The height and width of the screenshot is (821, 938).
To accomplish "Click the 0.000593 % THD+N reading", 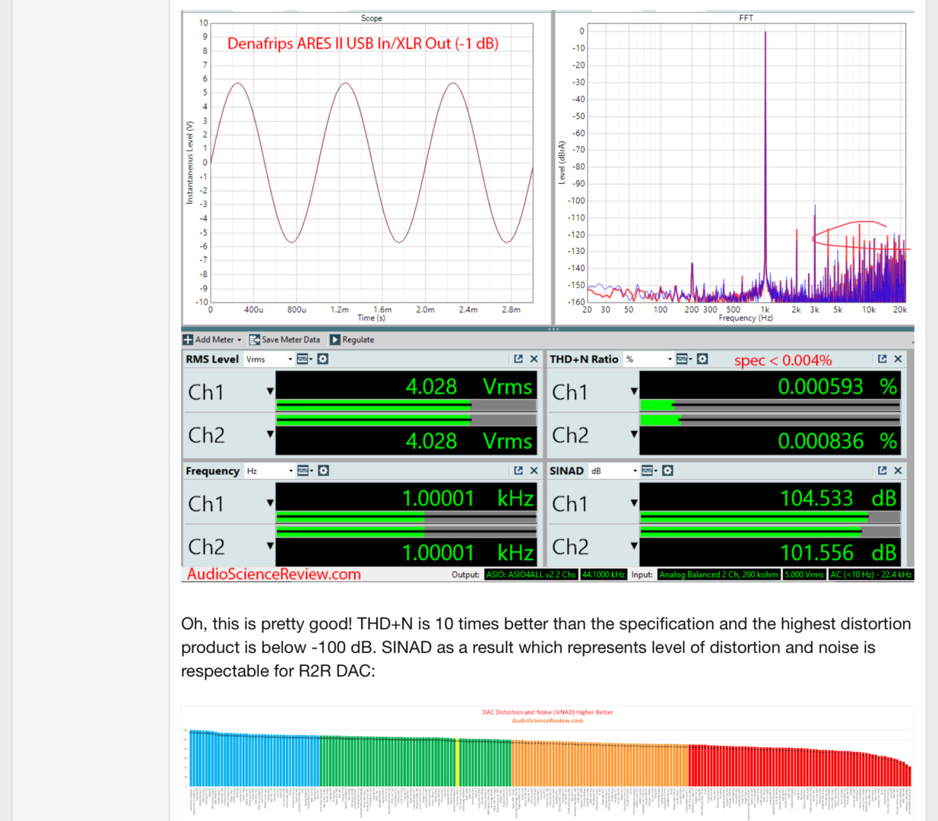I will 838,386.
